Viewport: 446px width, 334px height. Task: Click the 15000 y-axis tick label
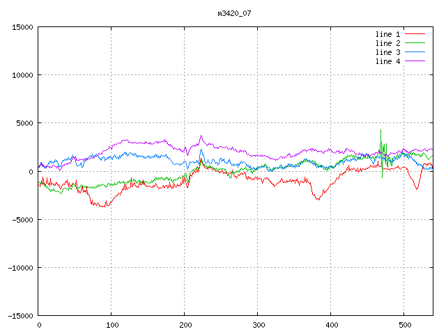coord(22,27)
